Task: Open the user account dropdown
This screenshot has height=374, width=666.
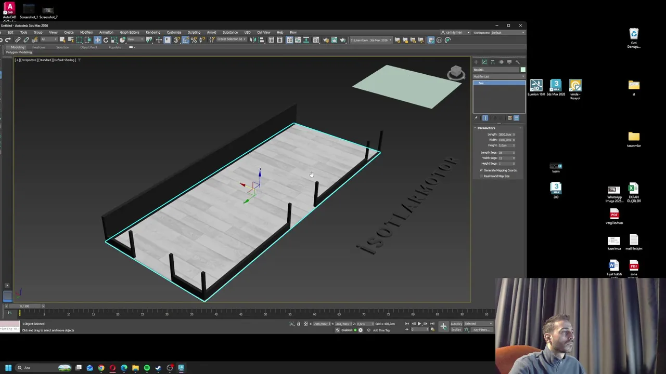Action: (455, 33)
